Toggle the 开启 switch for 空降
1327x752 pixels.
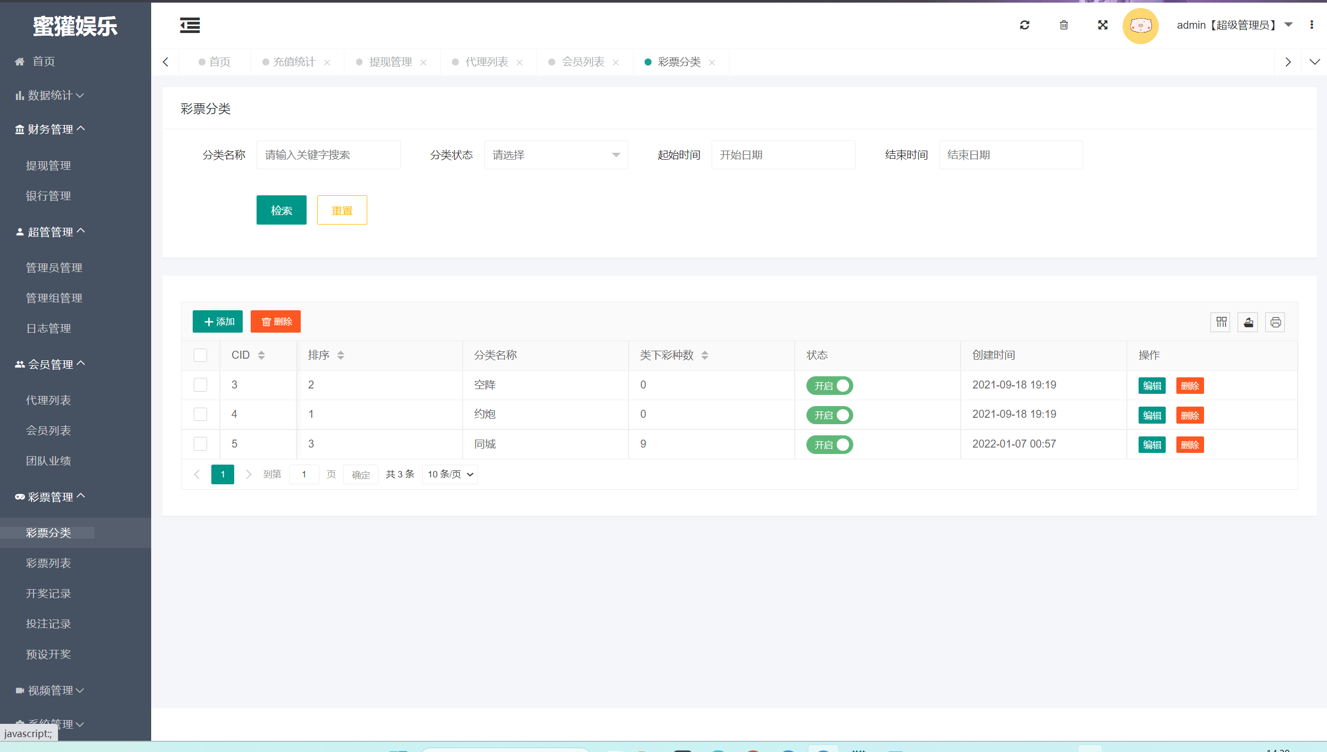[829, 385]
